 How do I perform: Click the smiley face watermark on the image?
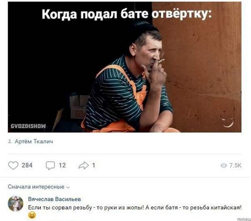click(x=228, y=122)
